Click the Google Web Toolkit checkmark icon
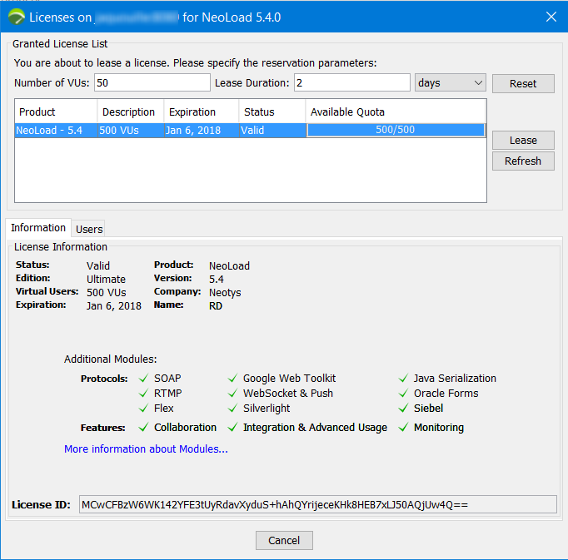 click(233, 379)
